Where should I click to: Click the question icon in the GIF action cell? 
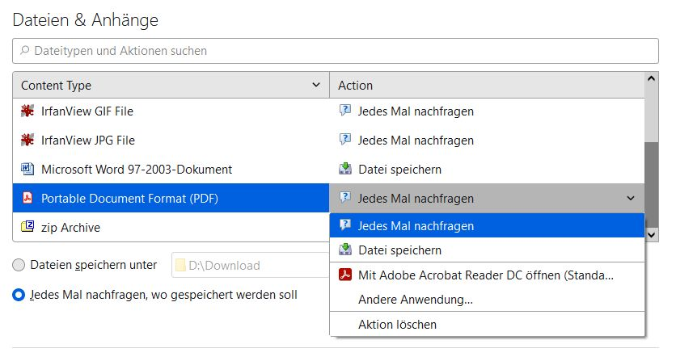(345, 111)
